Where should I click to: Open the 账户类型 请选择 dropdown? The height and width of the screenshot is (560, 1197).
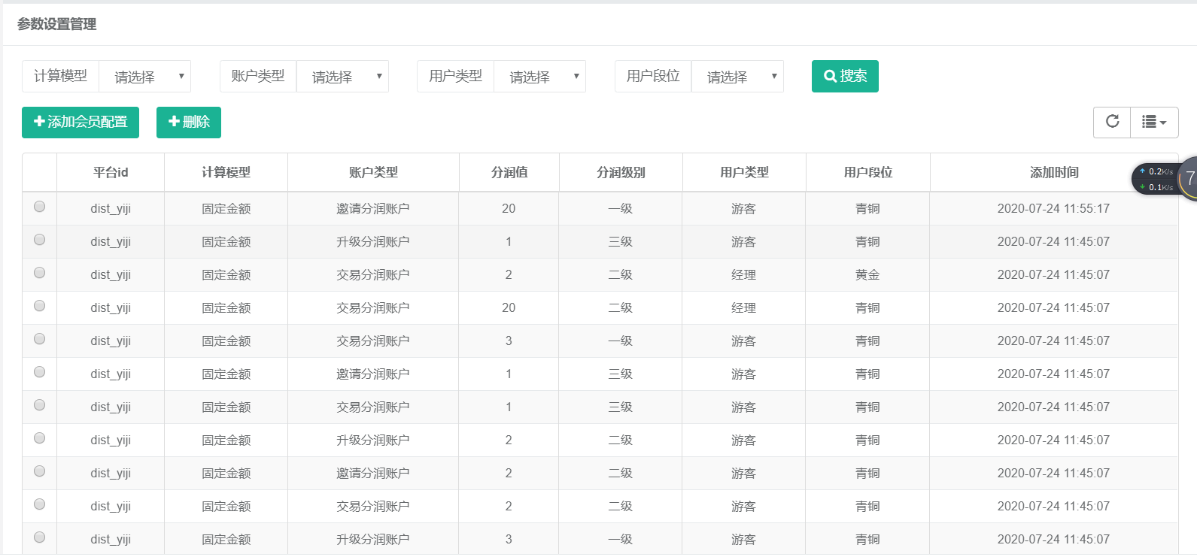click(x=343, y=77)
